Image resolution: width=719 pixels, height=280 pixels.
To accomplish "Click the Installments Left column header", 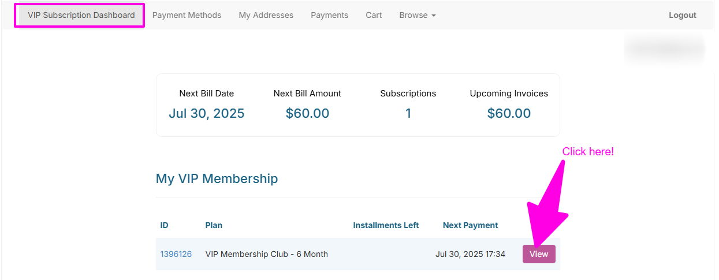I will 386,225.
